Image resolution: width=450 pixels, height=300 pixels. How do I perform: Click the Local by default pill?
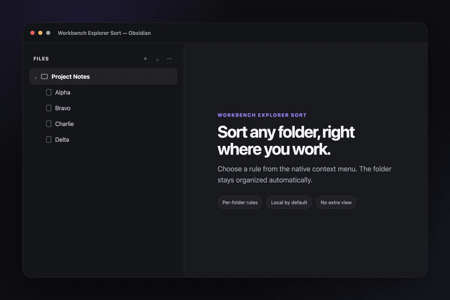[x=289, y=202]
